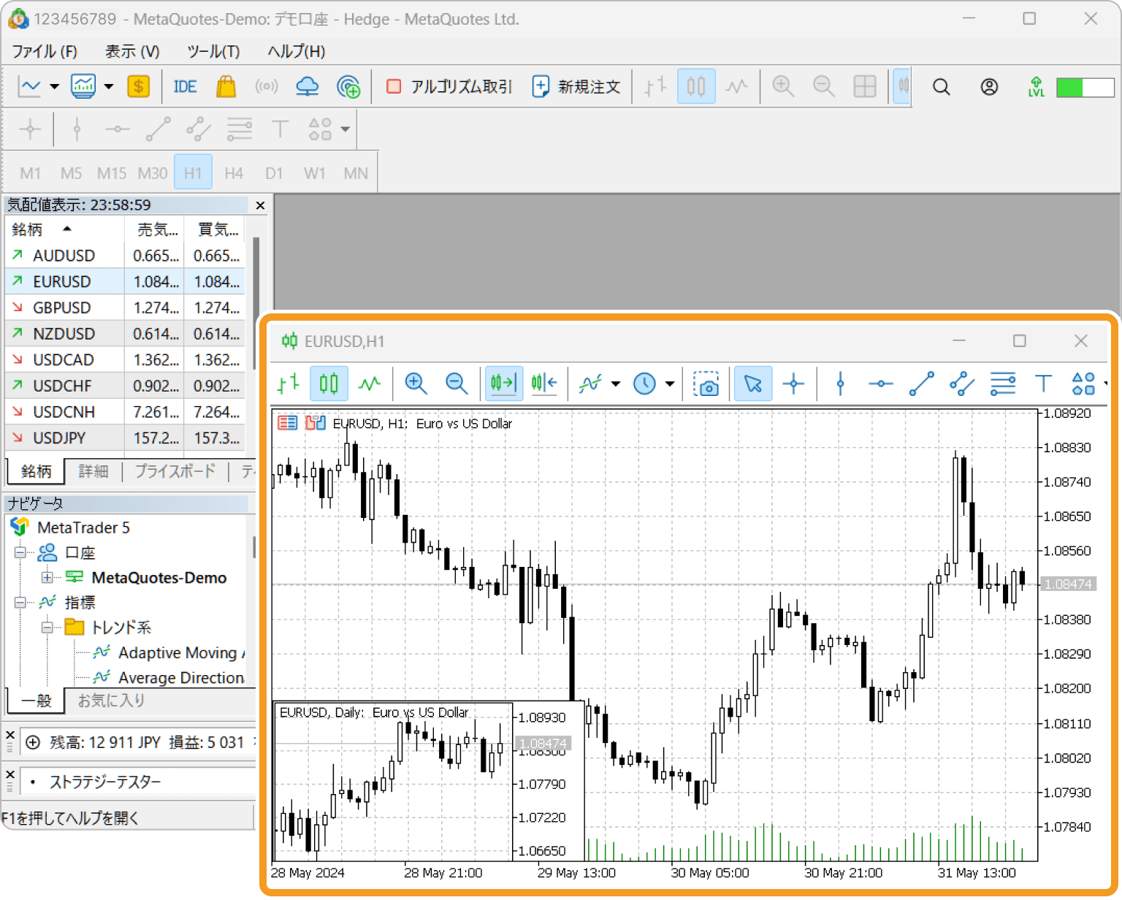
Task: Toggle アルゴリズム取引 algo trading
Action: 449,87
